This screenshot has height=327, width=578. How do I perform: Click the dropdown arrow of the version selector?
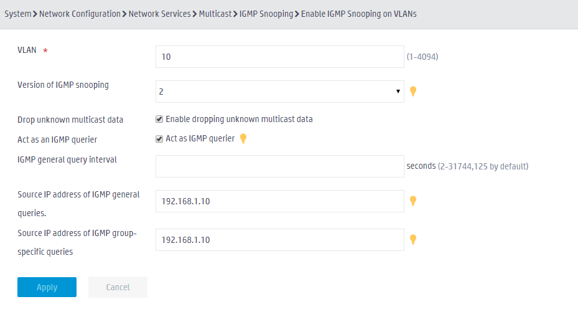click(x=398, y=91)
